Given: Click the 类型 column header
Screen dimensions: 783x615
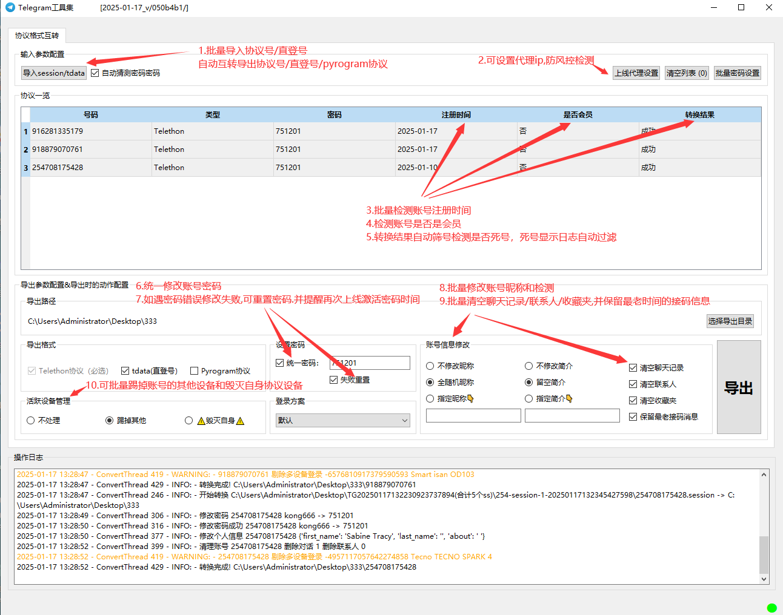Looking at the screenshot, I should [213, 115].
